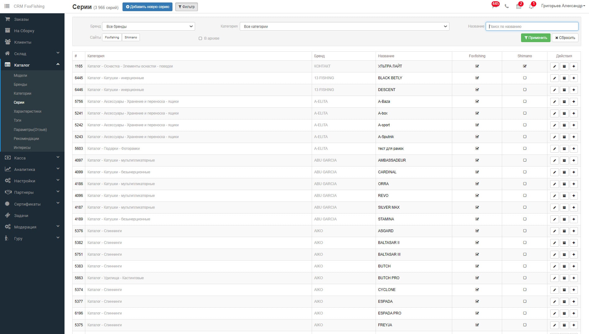Open Тэги in the Каталог submenu
The image size is (589, 334).
pos(17,120)
